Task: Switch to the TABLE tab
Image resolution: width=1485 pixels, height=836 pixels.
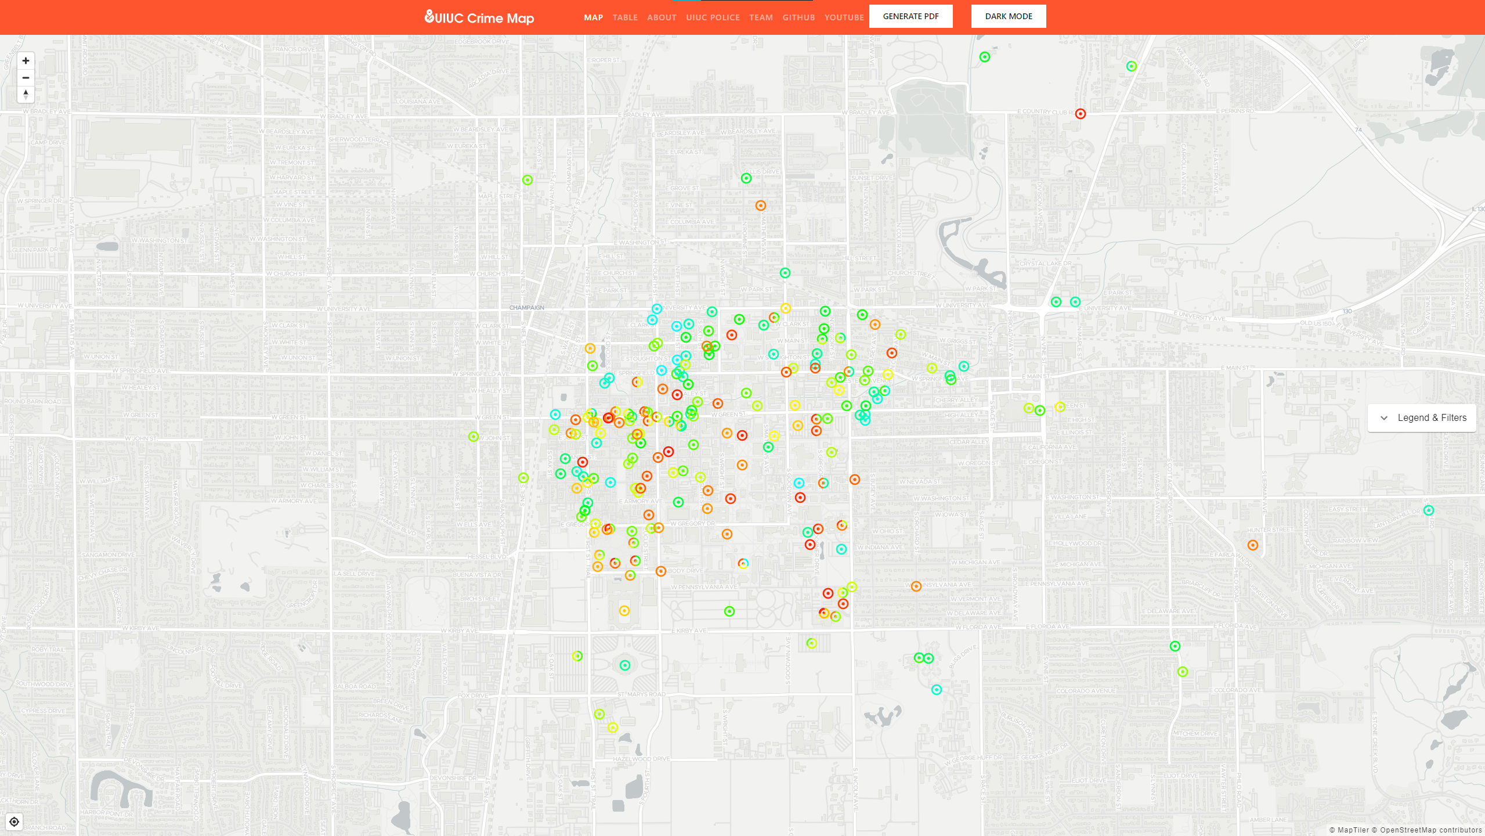Action: [x=625, y=17]
